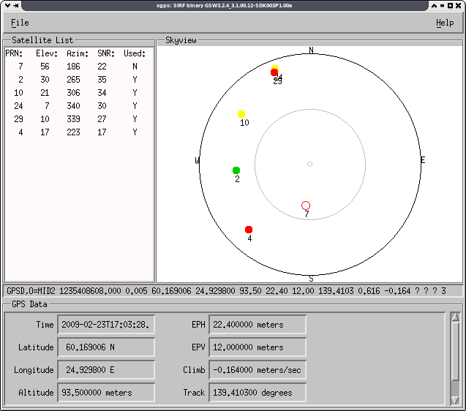Click the Longitude field 24.929800 E

pos(106,370)
